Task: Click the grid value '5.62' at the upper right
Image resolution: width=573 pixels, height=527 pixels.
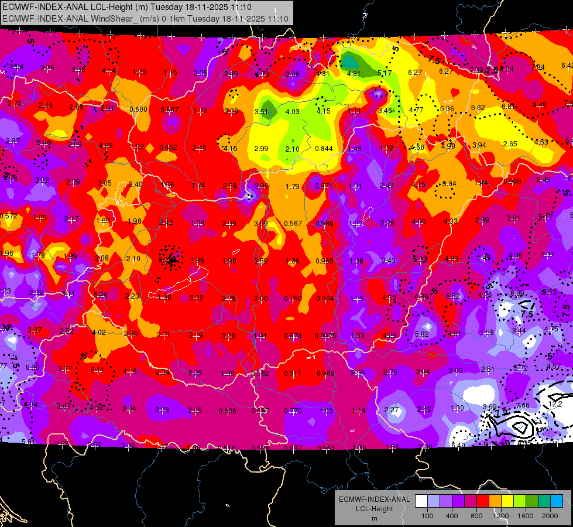Action: (478, 108)
